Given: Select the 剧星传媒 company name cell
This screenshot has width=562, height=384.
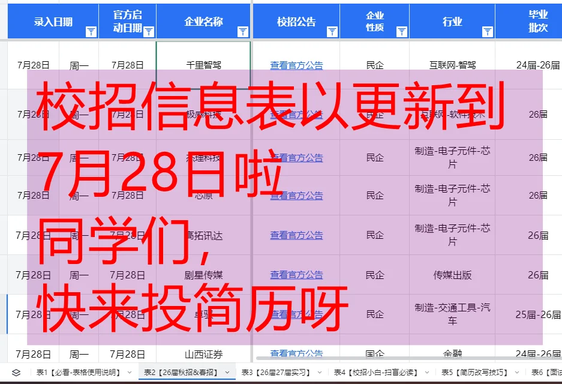Looking at the screenshot, I should point(203,275).
